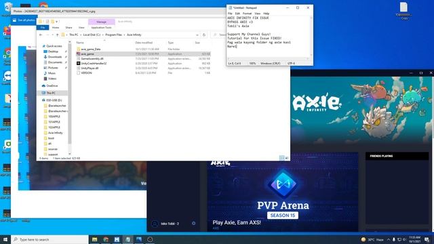
Task: Open OneDrive in the navigation pane
Action: pyautogui.click(x=52, y=86)
